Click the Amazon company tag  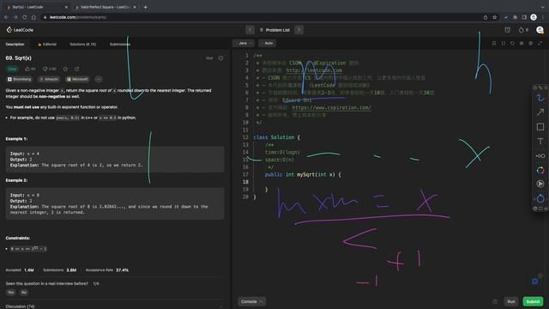49,79
